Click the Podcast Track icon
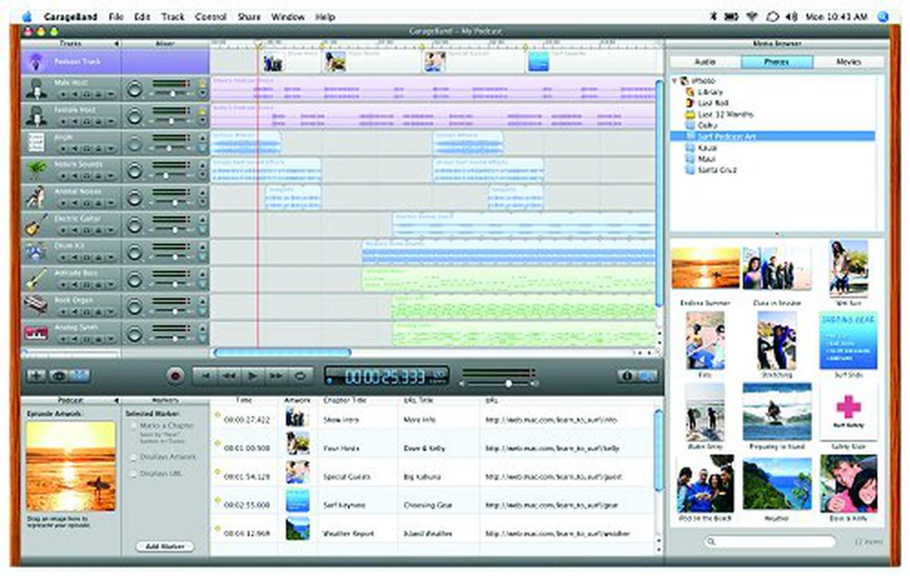Screen dimensions: 910x576 (37, 62)
